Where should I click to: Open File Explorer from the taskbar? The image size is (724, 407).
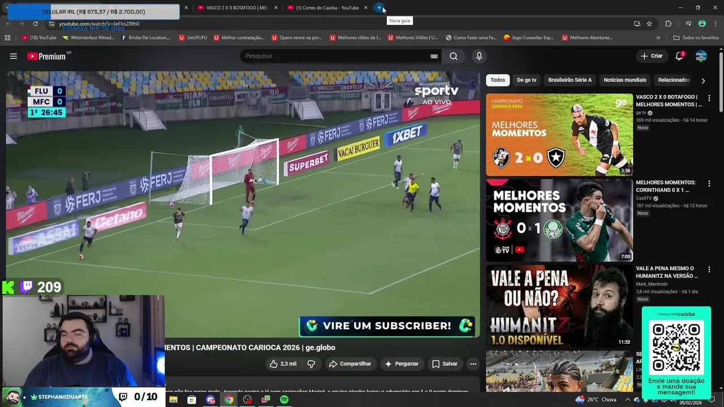point(173,400)
